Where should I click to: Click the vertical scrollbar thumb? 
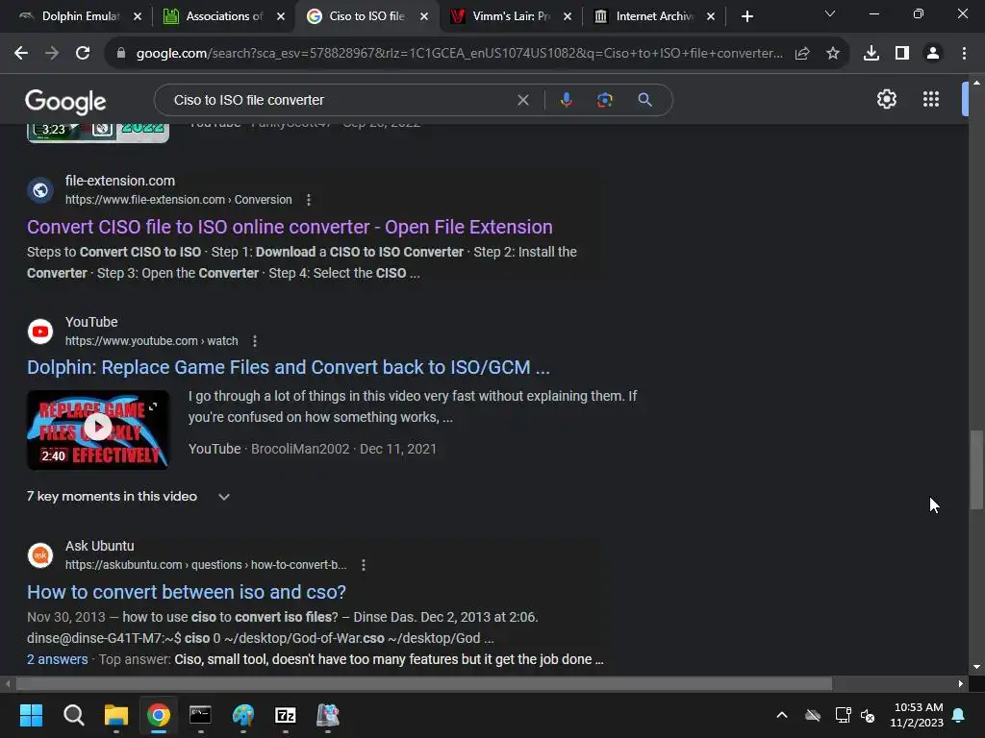(x=975, y=469)
